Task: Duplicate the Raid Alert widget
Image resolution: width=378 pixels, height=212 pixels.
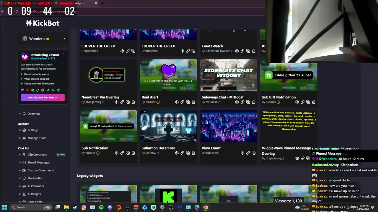Action: click(188, 102)
